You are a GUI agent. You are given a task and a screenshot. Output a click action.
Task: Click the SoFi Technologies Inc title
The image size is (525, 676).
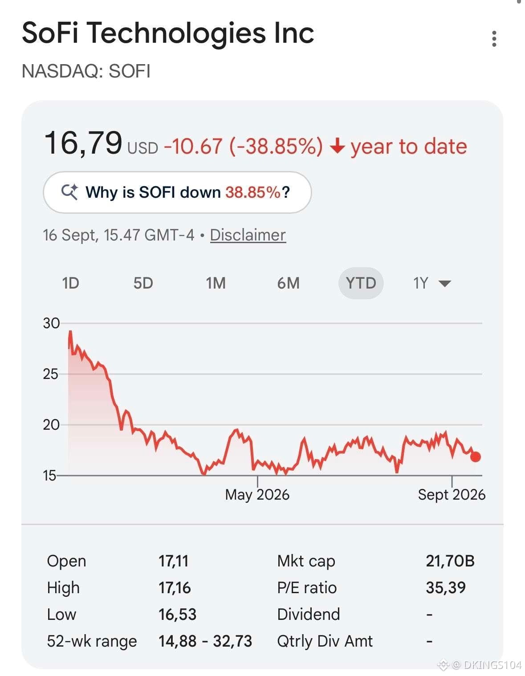pyautogui.click(x=168, y=33)
